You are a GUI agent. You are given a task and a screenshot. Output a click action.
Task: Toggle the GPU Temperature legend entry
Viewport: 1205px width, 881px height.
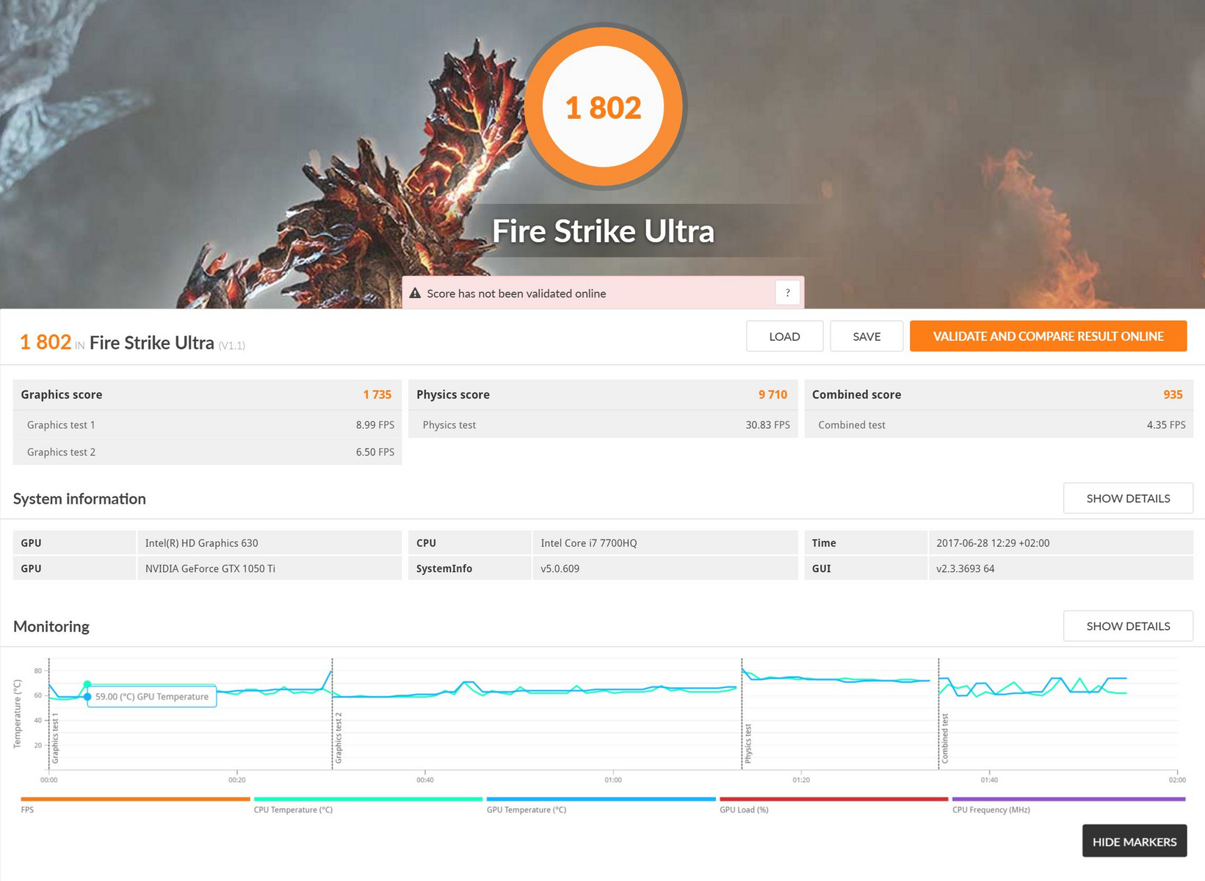(601, 804)
